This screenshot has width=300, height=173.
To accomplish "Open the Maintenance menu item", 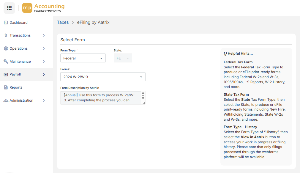I will point(20,62).
